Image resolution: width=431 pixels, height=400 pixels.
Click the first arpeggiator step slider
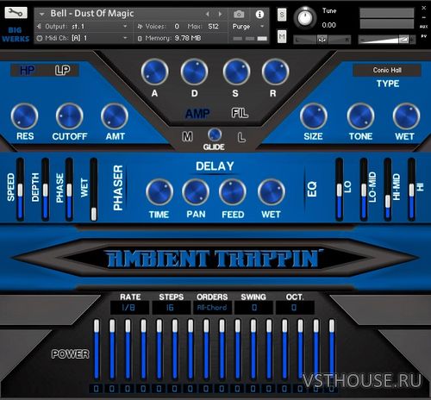click(x=97, y=350)
